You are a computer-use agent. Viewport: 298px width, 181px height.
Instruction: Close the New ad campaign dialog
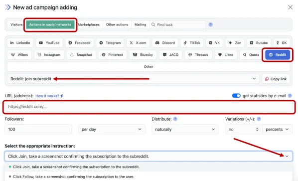tap(290, 7)
